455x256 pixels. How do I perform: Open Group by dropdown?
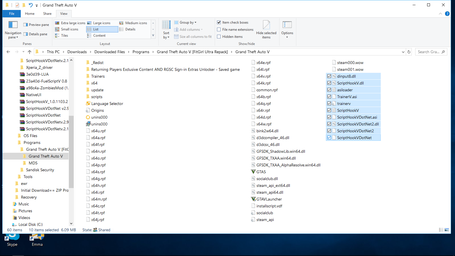pos(185,22)
